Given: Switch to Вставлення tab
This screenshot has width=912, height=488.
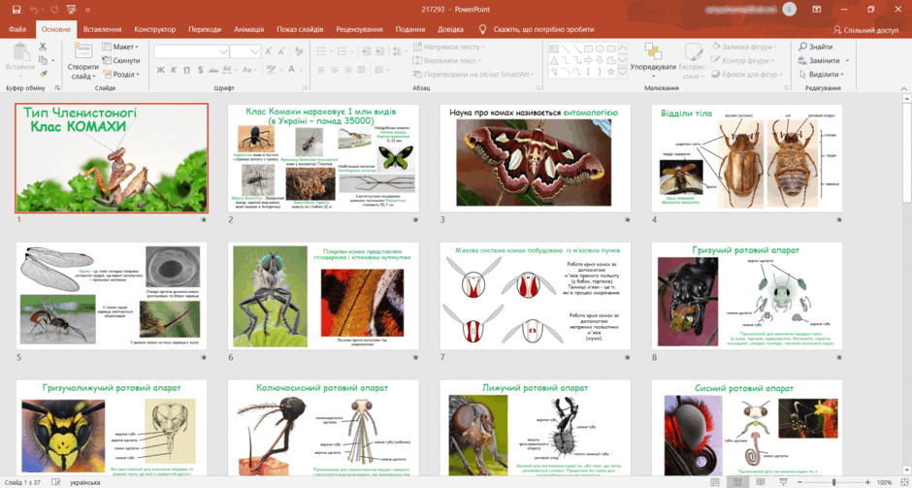Looking at the screenshot, I should (x=103, y=30).
